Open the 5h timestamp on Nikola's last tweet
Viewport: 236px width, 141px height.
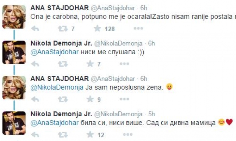pos(151,114)
